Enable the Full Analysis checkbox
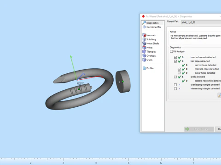The width and height of the screenshot is (221, 165). click(x=171, y=51)
